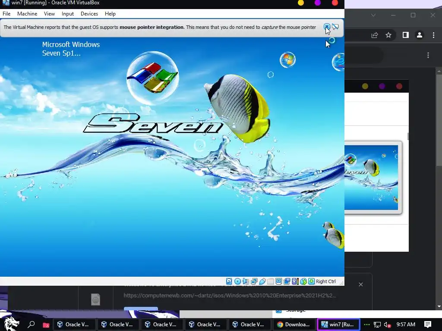Select the win7 [Running] taskbar item
This screenshot has width=442, height=331.
coord(338,325)
